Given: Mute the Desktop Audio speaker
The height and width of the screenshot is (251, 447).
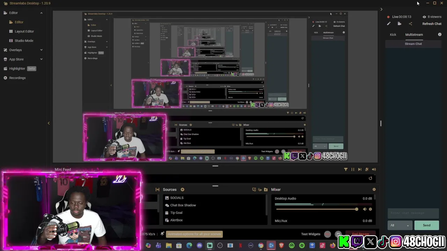Looking at the screenshot, I should (x=365, y=209).
